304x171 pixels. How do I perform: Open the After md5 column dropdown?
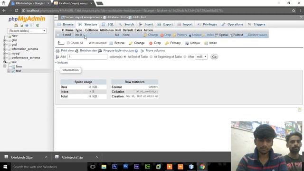pyautogui.click(x=201, y=57)
